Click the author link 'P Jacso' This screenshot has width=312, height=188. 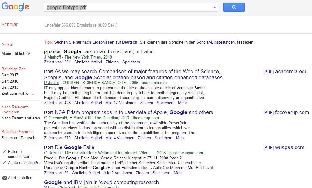[x=51, y=83]
